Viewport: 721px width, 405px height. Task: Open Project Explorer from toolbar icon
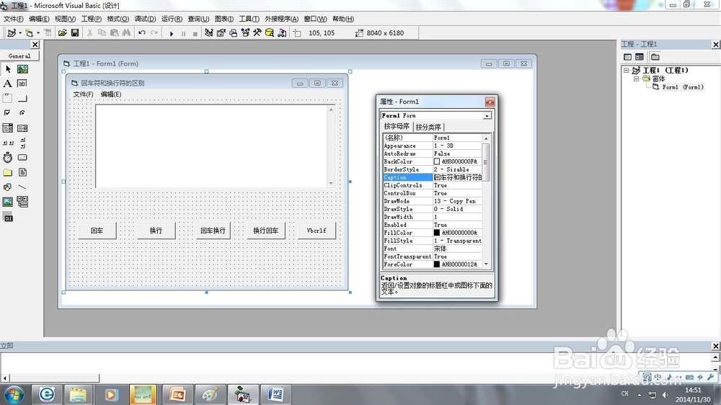coord(209,32)
